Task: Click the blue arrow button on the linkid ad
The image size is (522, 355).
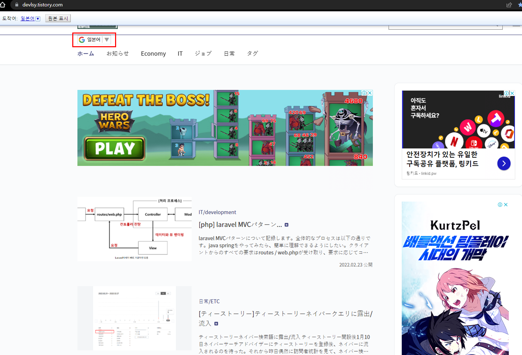Action: click(504, 164)
